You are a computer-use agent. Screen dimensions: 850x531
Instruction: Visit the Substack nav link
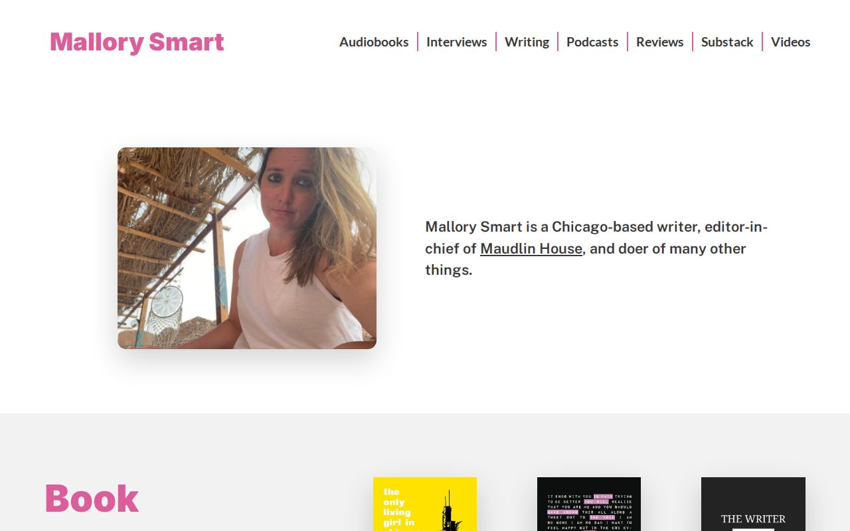[x=727, y=42]
